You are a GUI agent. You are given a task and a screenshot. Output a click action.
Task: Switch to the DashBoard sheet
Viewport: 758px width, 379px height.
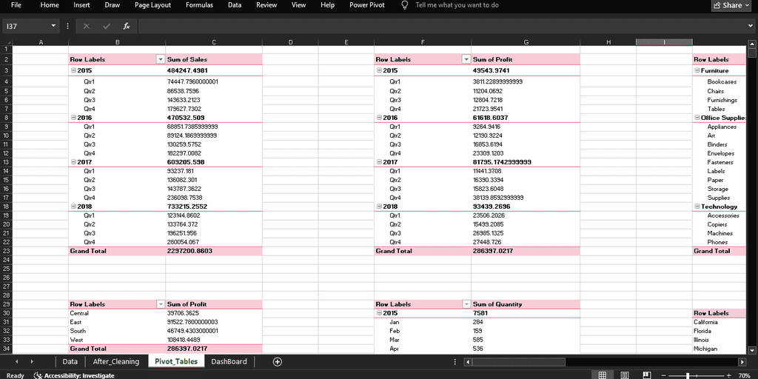click(229, 362)
